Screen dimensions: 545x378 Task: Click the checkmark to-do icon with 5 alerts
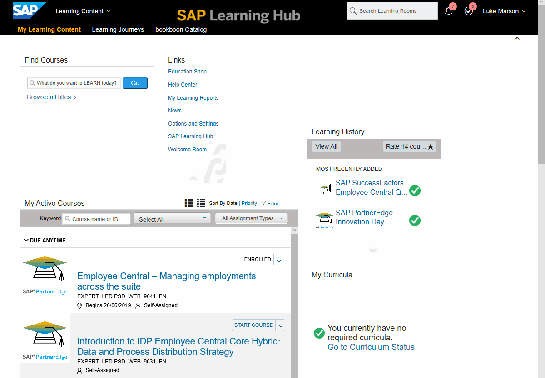(469, 11)
